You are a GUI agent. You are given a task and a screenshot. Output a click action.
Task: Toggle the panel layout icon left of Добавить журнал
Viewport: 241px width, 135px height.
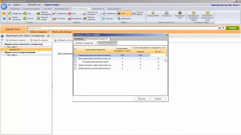pos(2,40)
